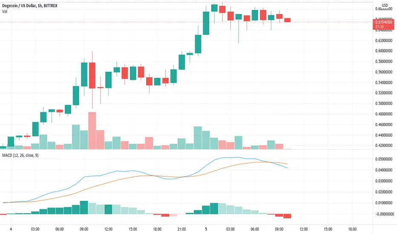Click the highest green candlestick near 0.68
This screenshot has height=234, width=397.
(214, 8)
